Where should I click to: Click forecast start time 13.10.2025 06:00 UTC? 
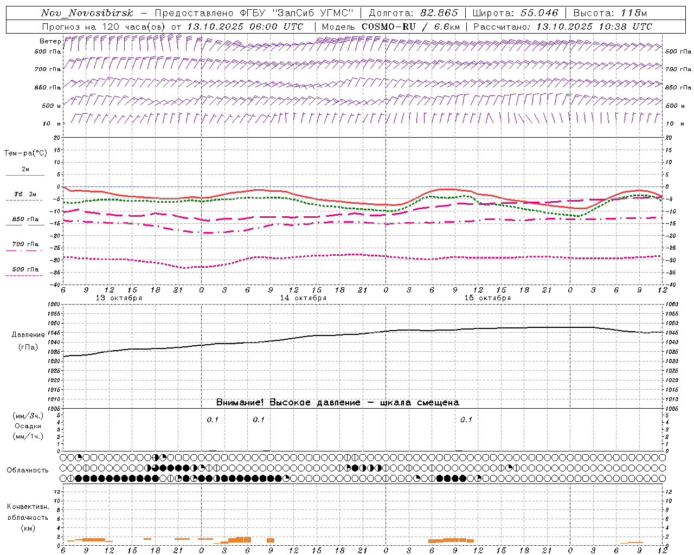click(245, 27)
